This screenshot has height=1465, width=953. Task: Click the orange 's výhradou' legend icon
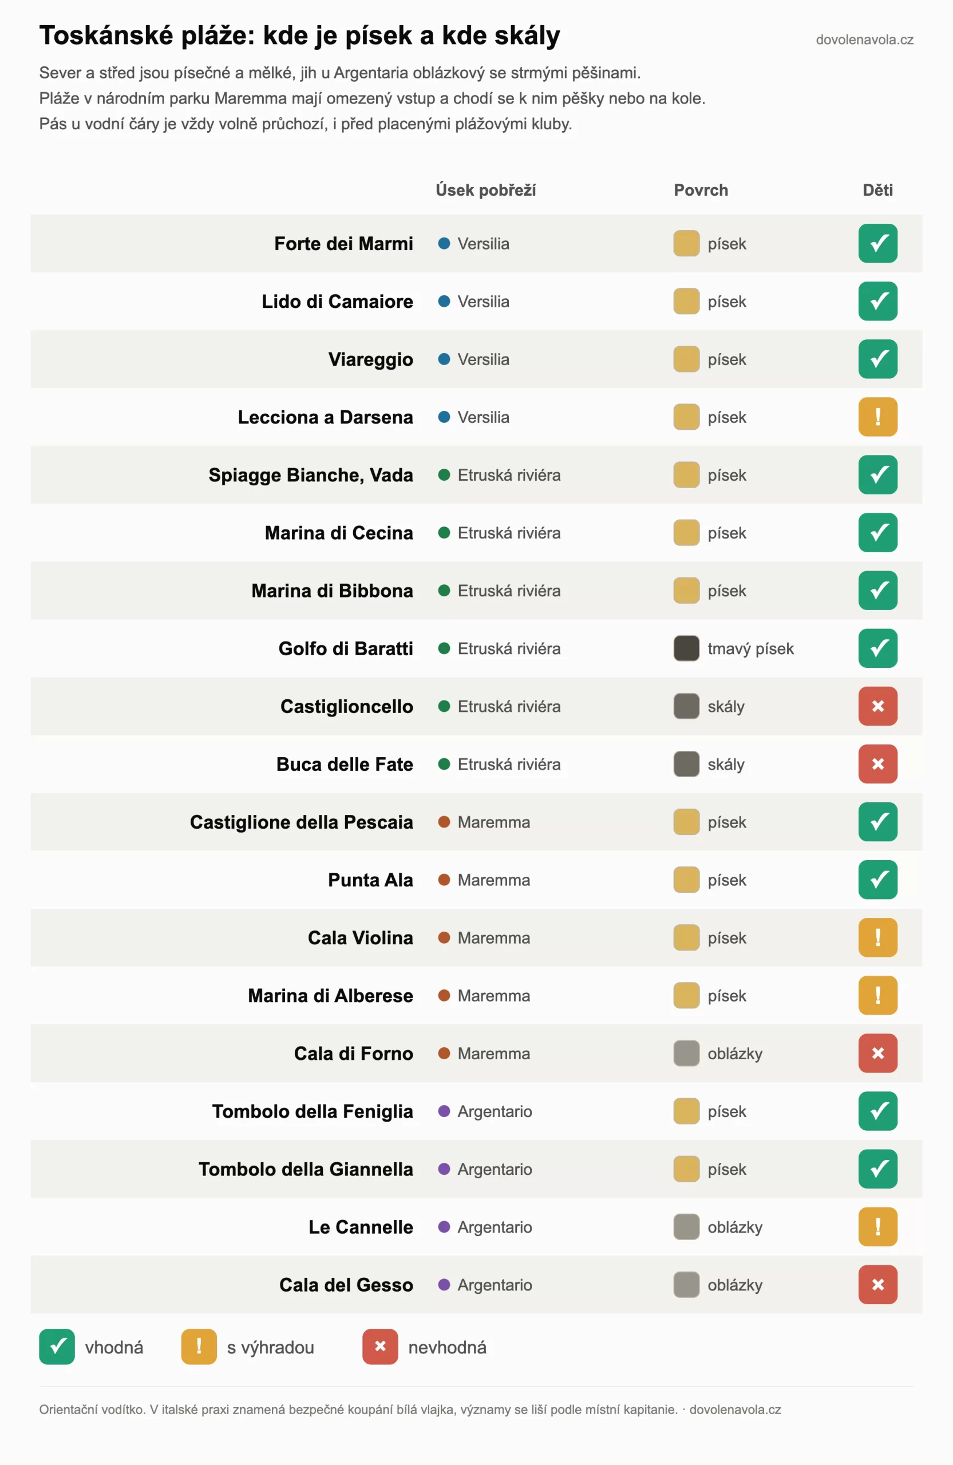[x=199, y=1347]
